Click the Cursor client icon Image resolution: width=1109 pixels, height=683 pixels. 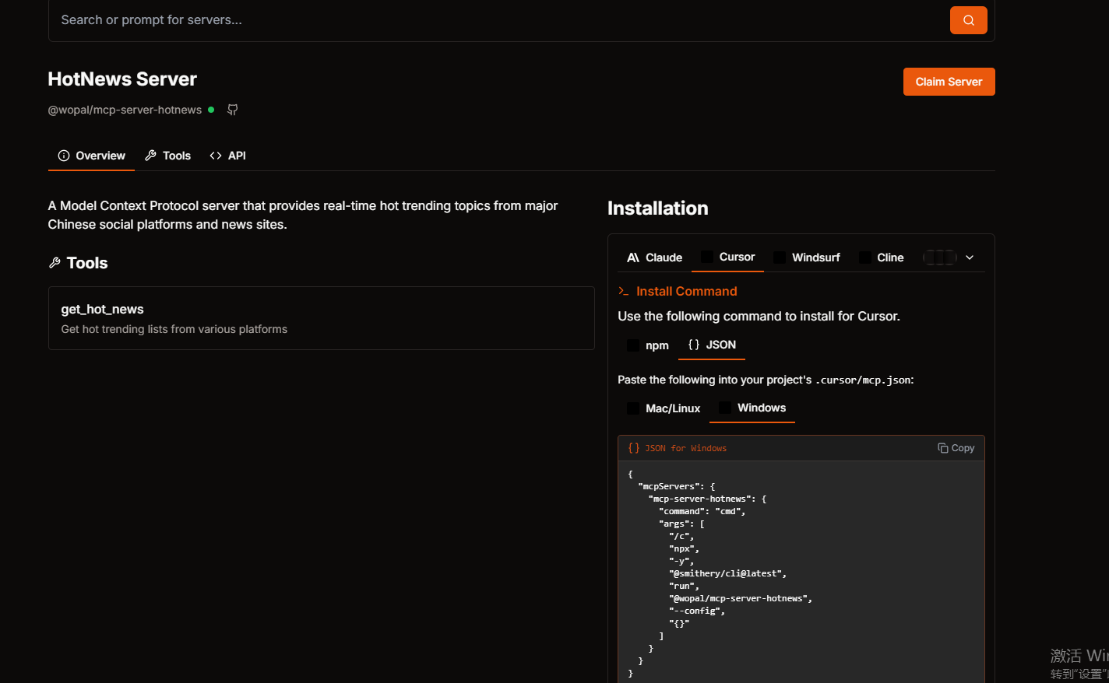pos(707,257)
